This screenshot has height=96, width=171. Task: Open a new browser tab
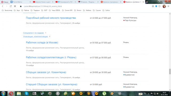pyautogui.click(x=147, y=2)
